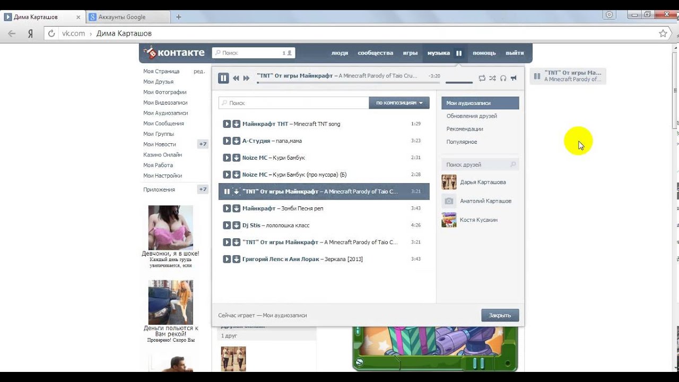The height and width of the screenshot is (382, 679).
Task: Toggle repeat mode in audio player
Action: click(482, 78)
